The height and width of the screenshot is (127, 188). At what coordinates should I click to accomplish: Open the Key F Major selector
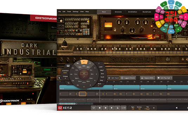point(147,108)
